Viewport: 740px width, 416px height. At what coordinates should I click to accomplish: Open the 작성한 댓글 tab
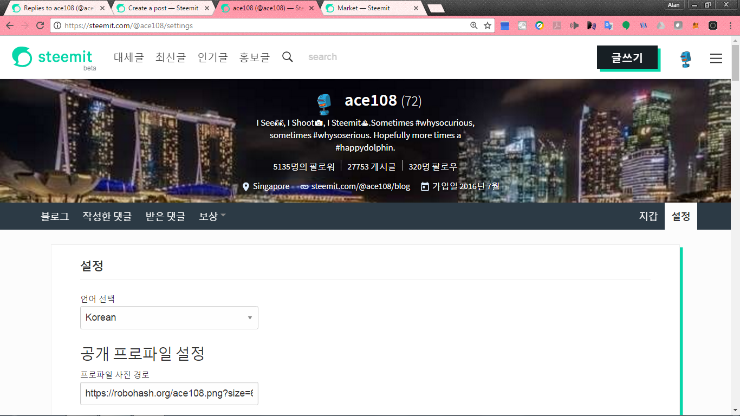pos(107,216)
